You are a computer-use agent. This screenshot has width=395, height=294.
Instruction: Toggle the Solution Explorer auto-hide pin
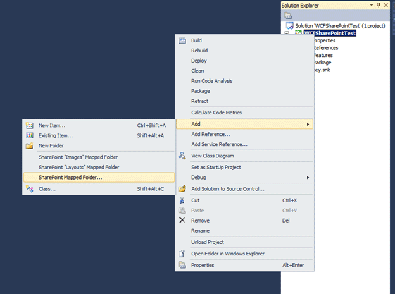tap(379, 5)
